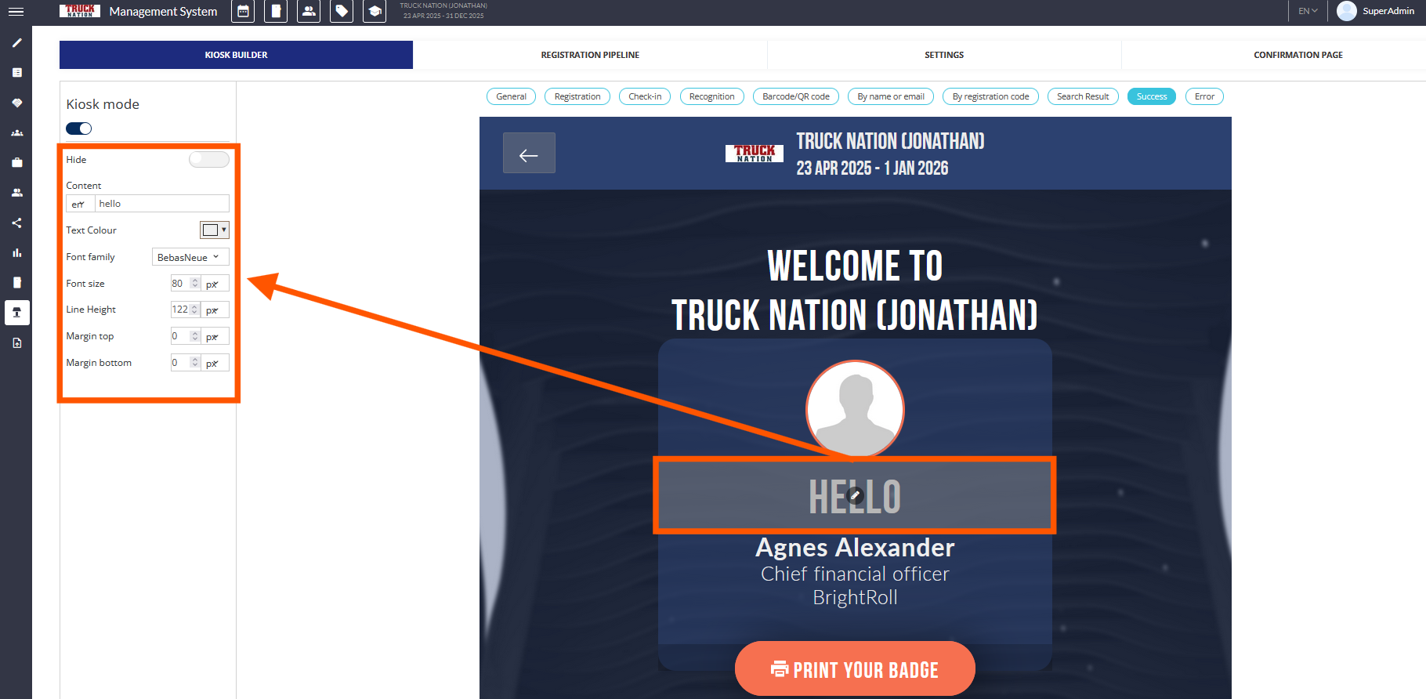Click the calendar icon in the top bar
Screen dimensions: 1426x699
pyautogui.click(x=243, y=12)
